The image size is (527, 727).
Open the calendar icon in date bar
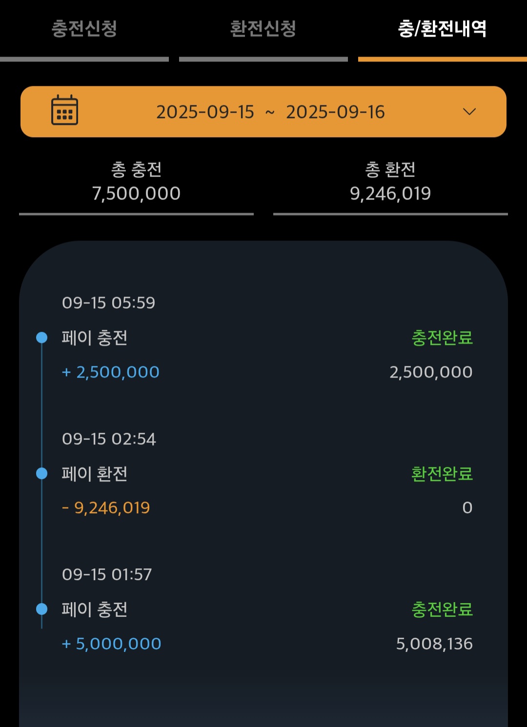coord(64,110)
